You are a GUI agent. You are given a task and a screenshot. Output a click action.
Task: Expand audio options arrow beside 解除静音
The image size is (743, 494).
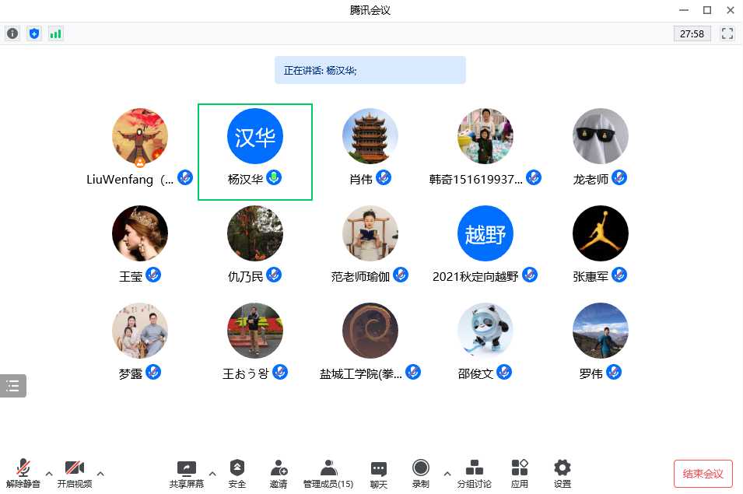pos(49,473)
